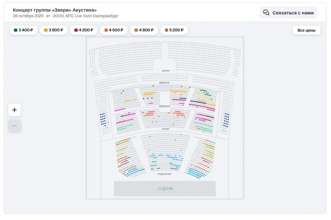Click the Бельэтаж section label
The image size is (331, 220).
click(x=164, y=82)
